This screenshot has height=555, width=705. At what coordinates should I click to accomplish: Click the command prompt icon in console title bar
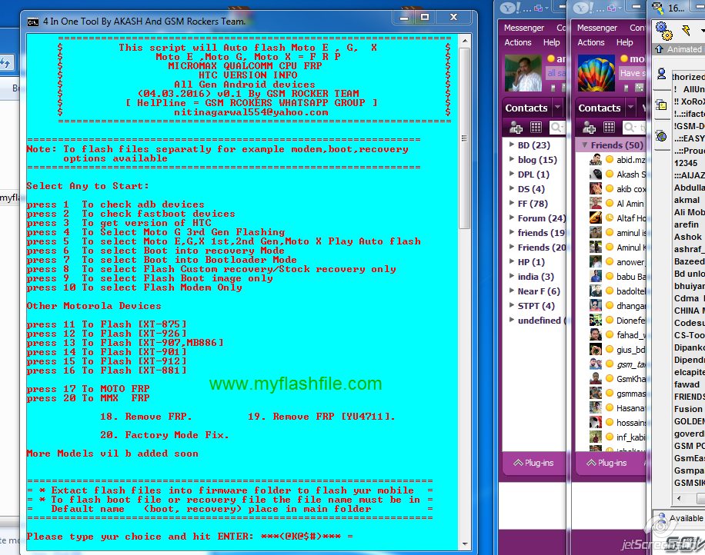coord(33,22)
